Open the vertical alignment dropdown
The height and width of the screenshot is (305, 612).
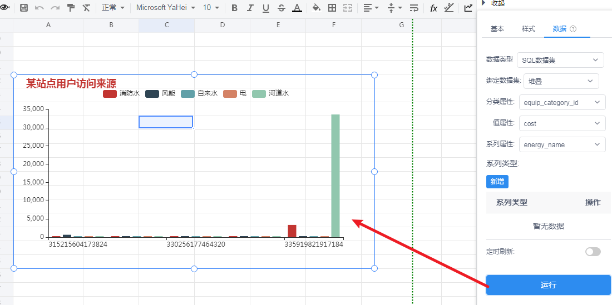(x=395, y=8)
